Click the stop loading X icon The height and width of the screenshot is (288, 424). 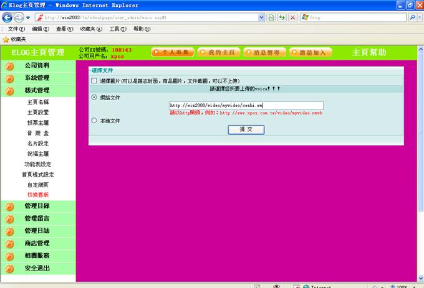click(292, 18)
